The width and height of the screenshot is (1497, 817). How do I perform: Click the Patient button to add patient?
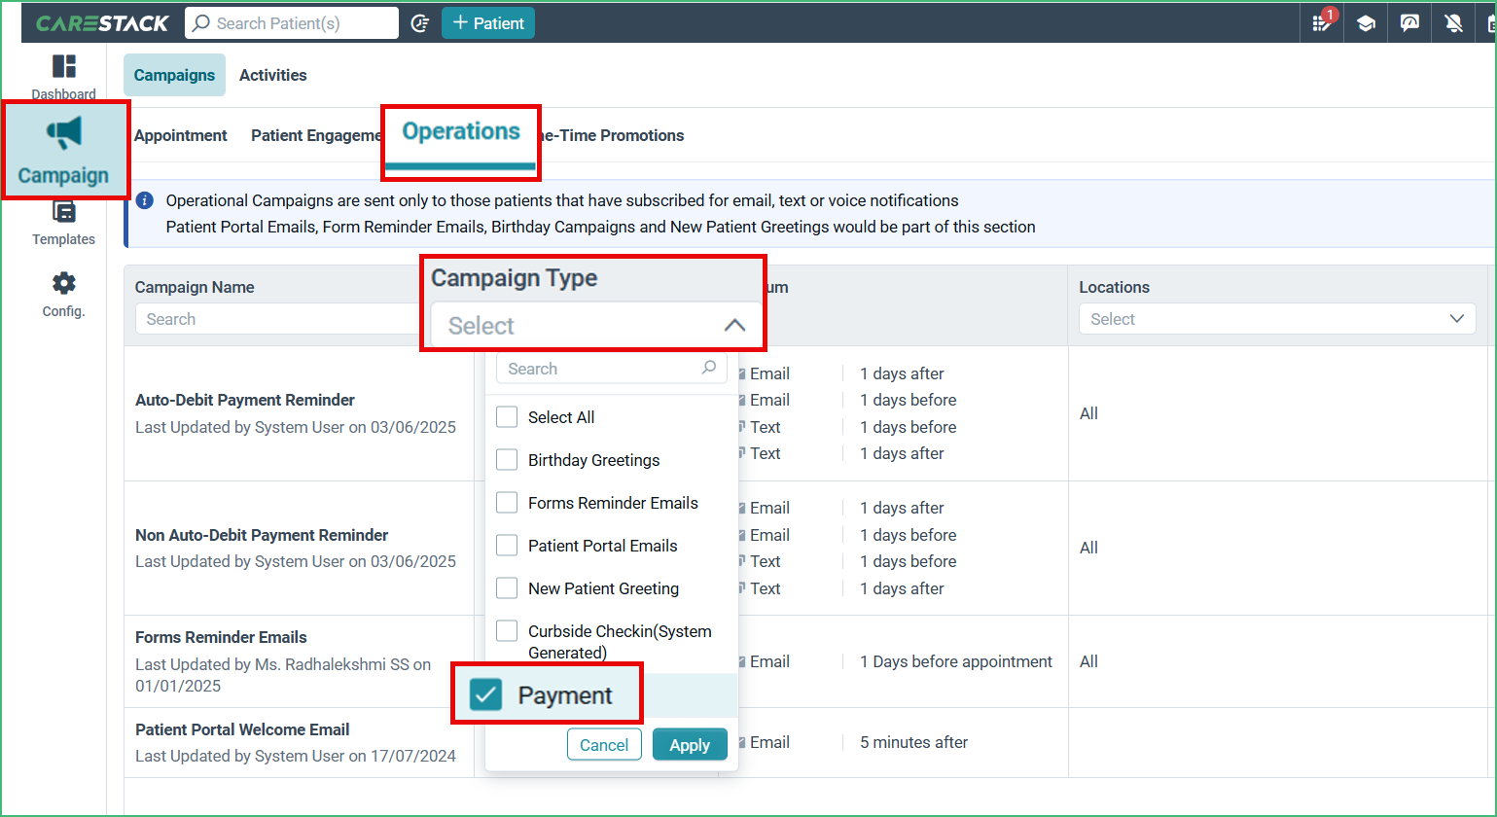point(487,22)
